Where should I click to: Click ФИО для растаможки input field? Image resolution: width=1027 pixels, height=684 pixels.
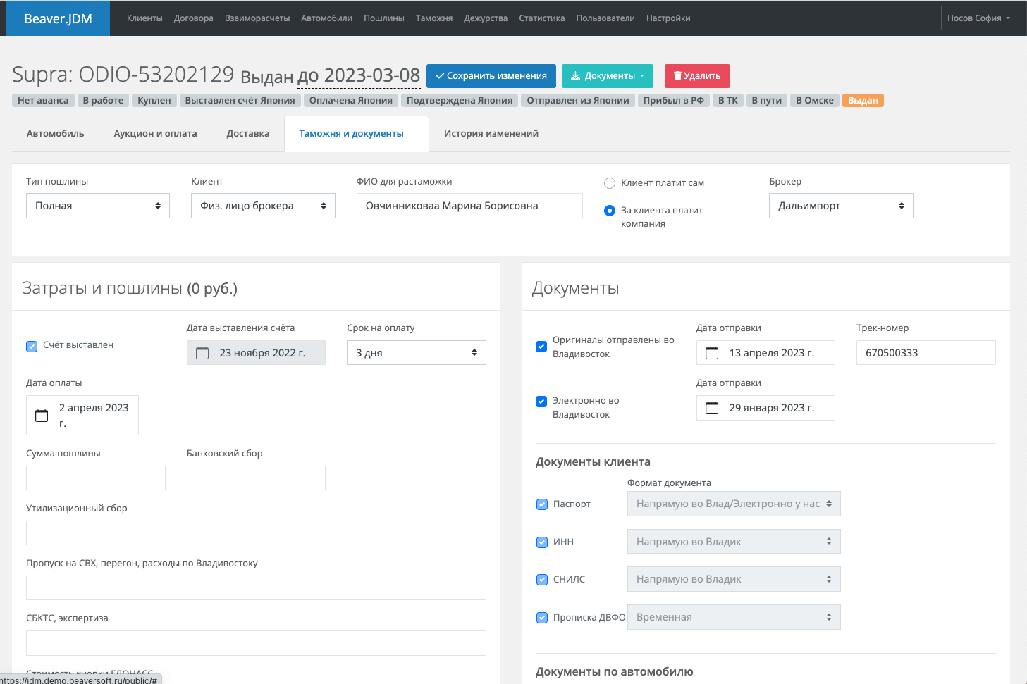[469, 206]
